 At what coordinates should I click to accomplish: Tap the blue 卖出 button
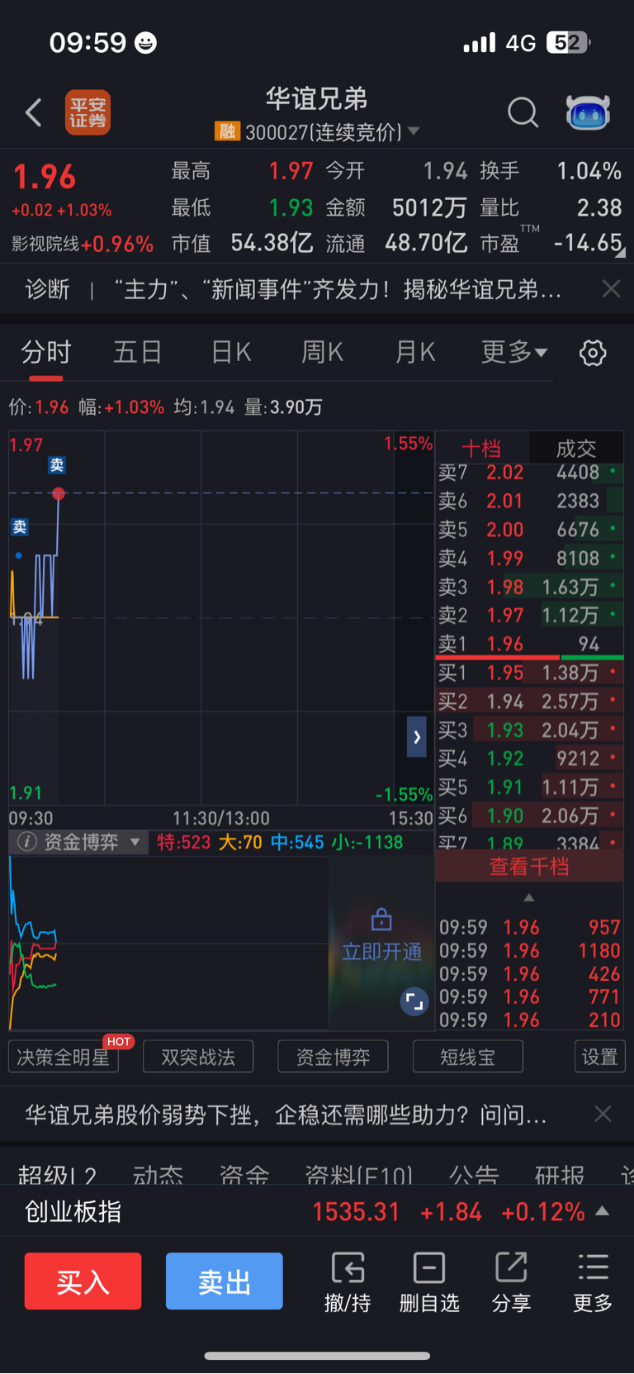[225, 1281]
